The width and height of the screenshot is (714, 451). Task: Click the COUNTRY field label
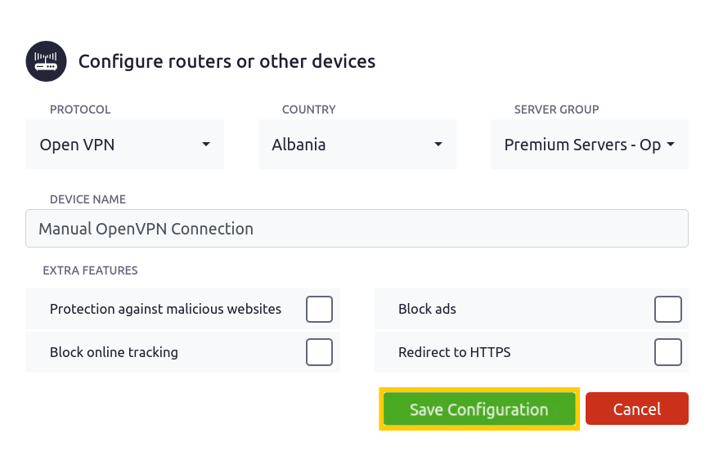(308, 109)
